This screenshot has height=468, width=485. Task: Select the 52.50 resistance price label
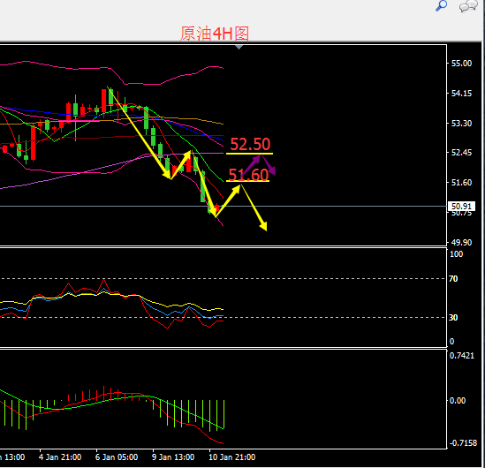click(250, 144)
